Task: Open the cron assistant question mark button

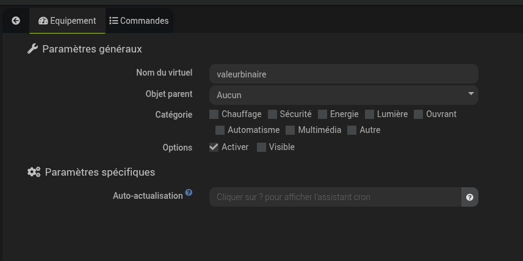Action: [469, 197]
